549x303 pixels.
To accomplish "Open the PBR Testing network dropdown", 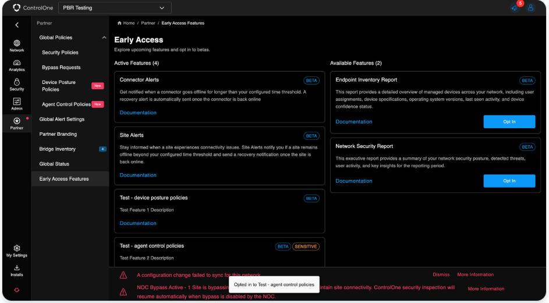I will coord(115,8).
